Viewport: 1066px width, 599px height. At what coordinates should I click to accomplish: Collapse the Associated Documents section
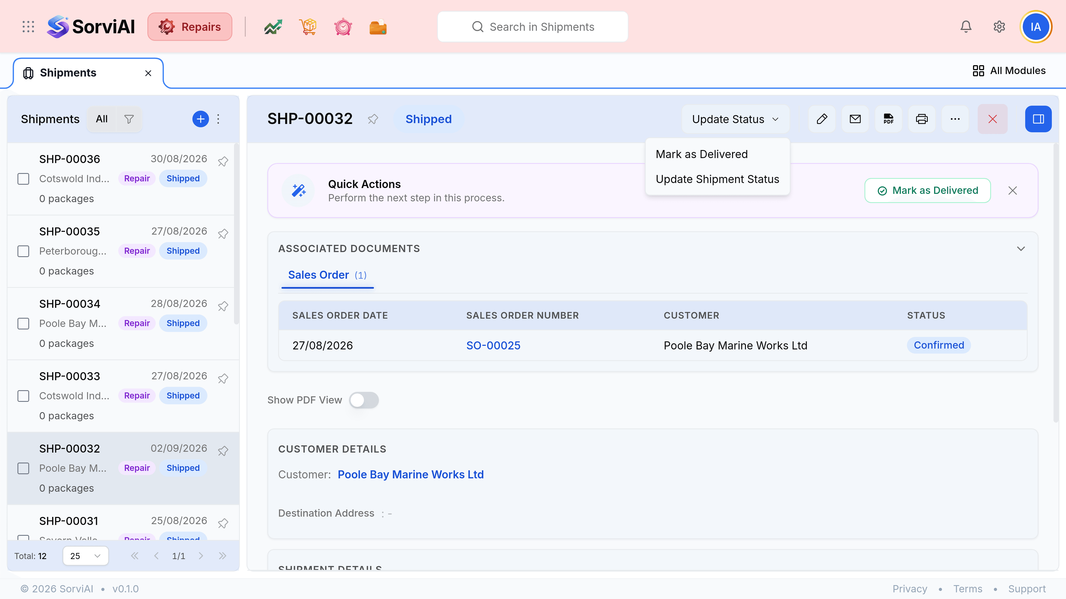(1021, 248)
